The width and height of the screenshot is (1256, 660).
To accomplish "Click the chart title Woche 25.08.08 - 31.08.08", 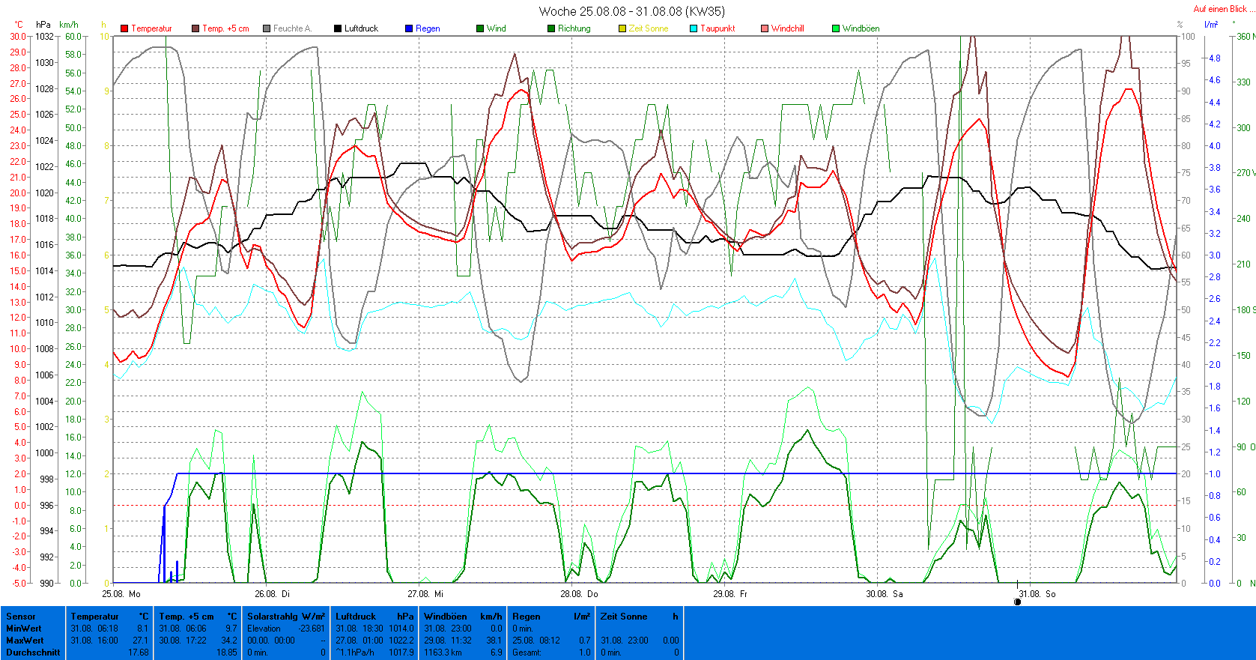I will pos(631,11).
